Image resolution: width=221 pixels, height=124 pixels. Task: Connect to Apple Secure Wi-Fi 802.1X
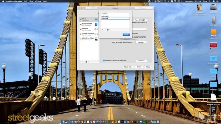point(141,42)
